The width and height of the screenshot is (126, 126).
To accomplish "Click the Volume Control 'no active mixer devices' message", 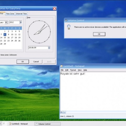I will (100, 27).
